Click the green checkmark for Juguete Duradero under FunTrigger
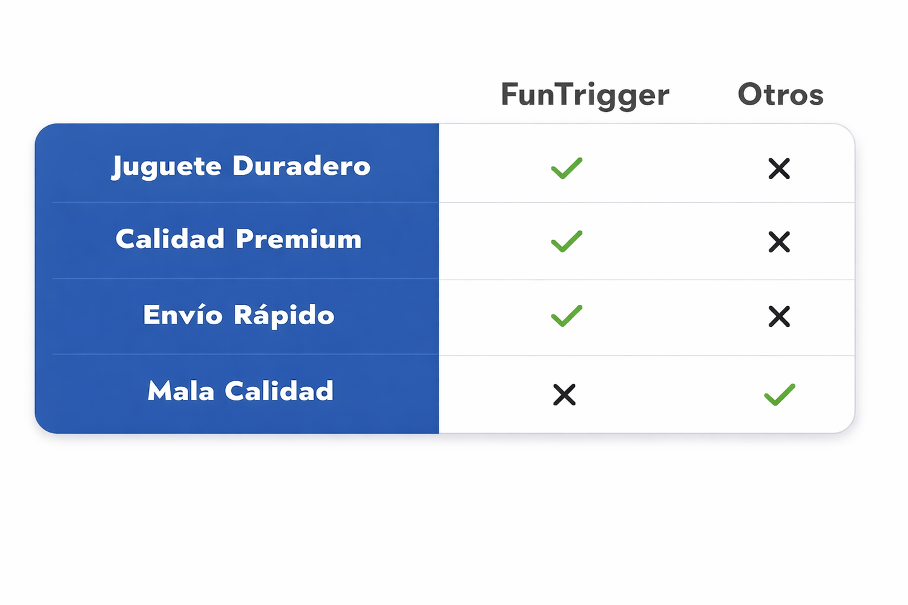The height and width of the screenshot is (605, 908). [567, 168]
